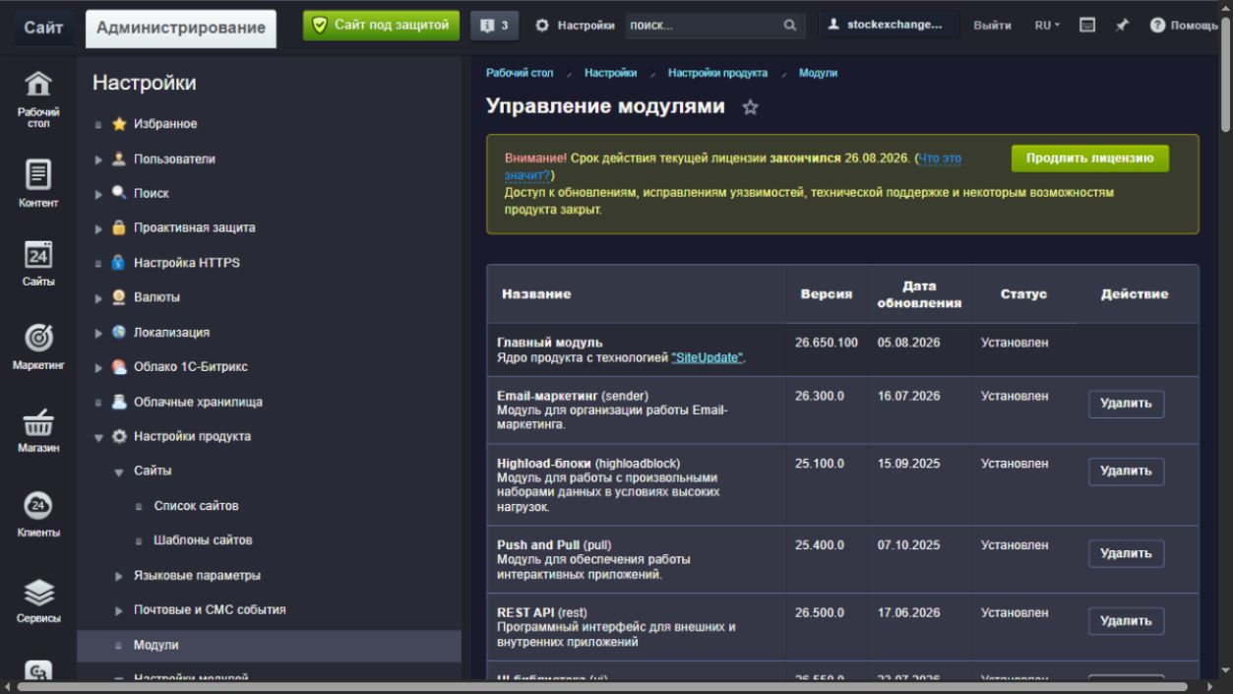The width and height of the screenshot is (1233, 694).
Task: Open Шаблоны сайтов tree item
Action: tap(203, 540)
